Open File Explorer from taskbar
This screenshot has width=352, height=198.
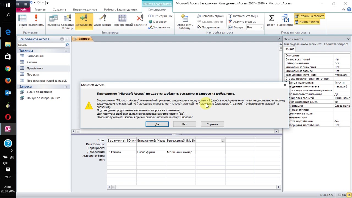click(x=8, y=45)
